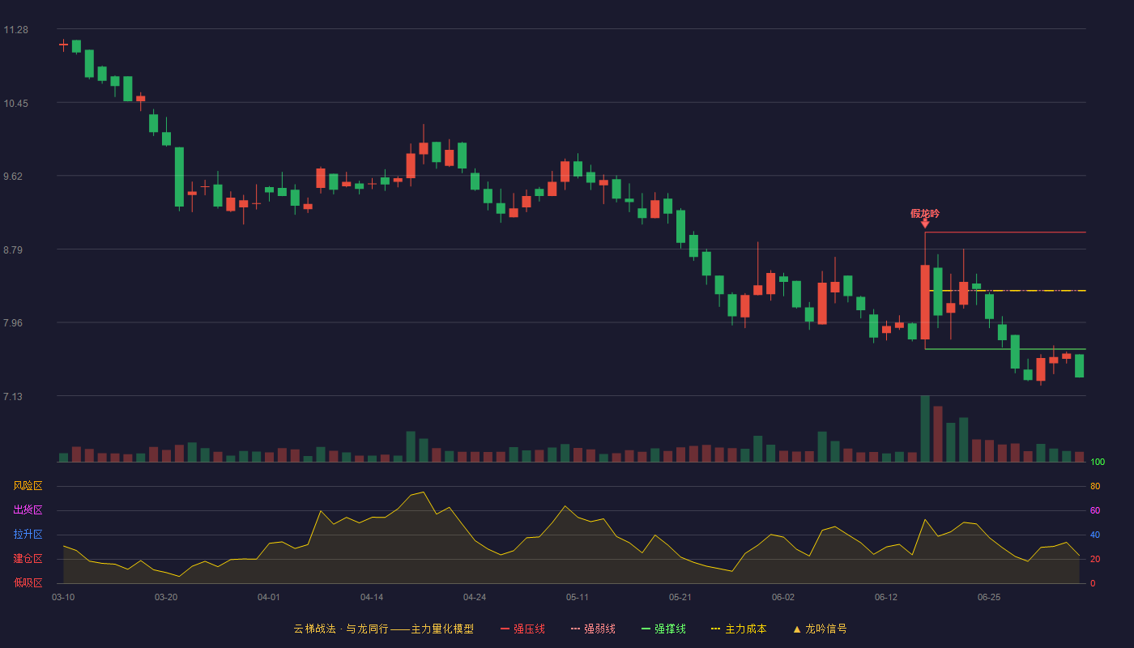Click the 05-11 date label
The height and width of the screenshot is (648, 1134).
coord(578,597)
